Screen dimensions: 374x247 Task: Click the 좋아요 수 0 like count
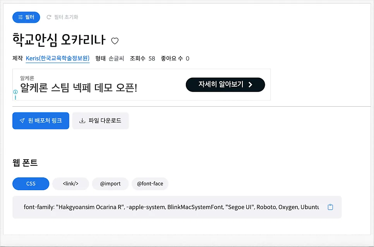175,58
